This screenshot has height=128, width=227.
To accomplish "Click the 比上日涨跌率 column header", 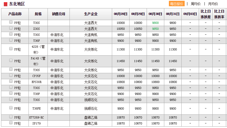I will (x=219, y=14).
